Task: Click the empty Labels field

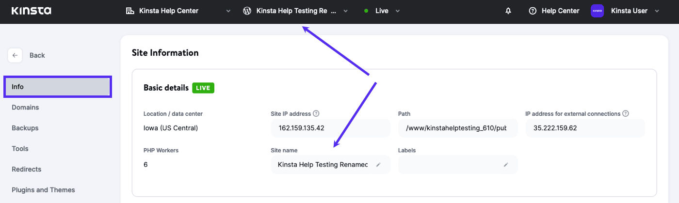Action: [458, 165]
